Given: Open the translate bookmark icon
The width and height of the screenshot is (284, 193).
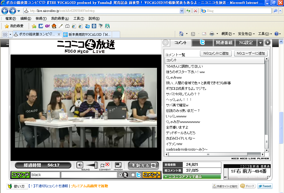Looking at the screenshot, I should click(x=87, y=26).
